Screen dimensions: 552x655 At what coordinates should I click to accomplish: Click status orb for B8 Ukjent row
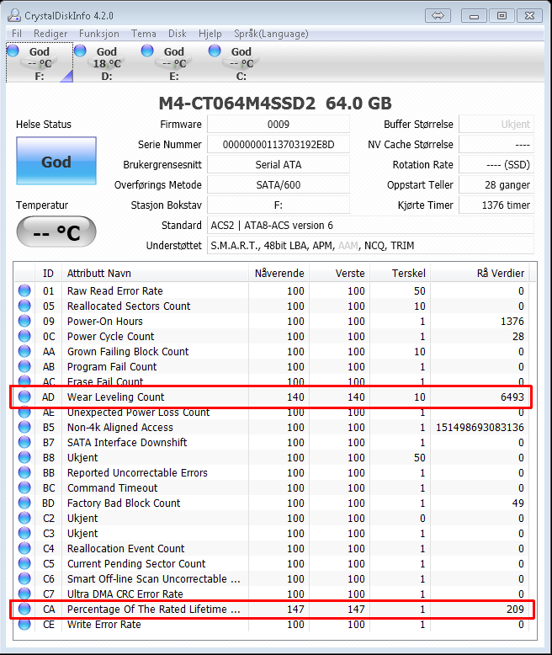point(24,457)
